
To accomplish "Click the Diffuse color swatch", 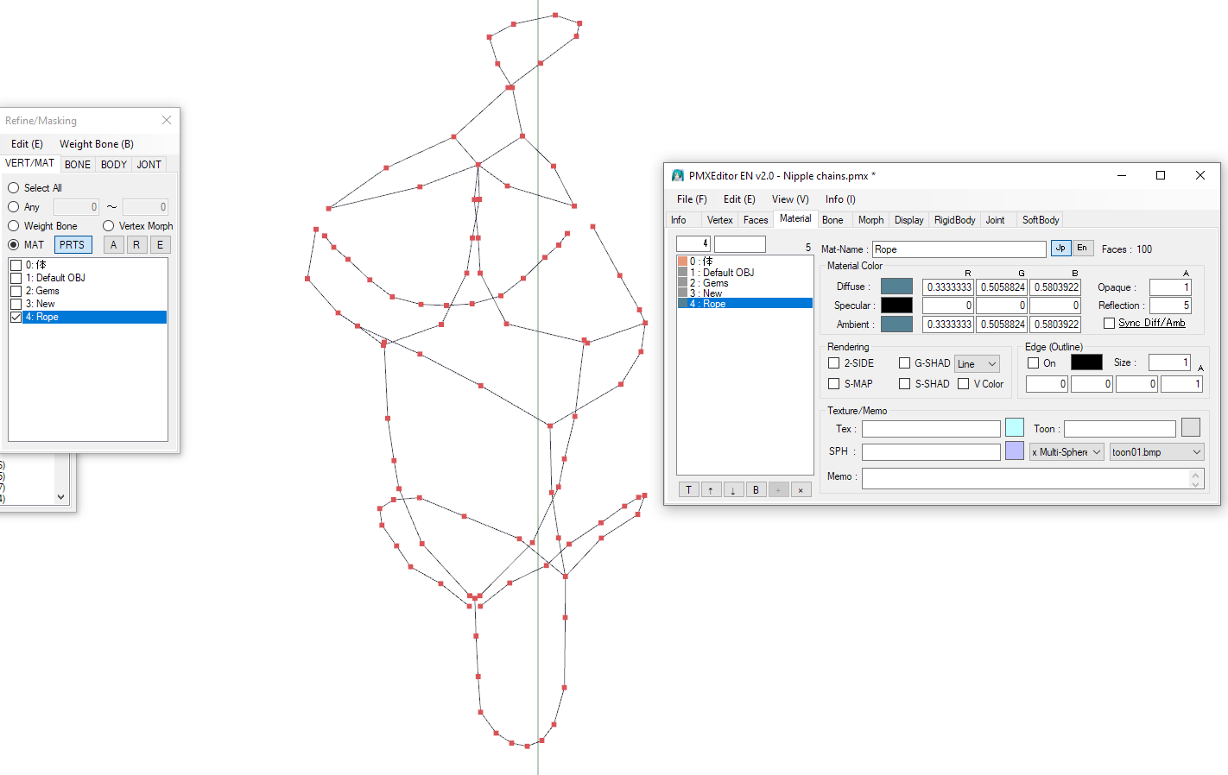I will (x=896, y=287).
